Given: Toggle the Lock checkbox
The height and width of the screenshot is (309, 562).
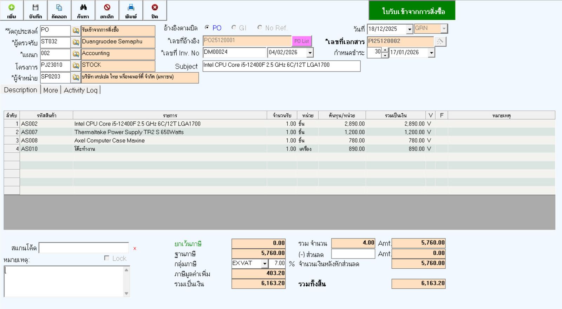Looking at the screenshot, I should coord(107,258).
